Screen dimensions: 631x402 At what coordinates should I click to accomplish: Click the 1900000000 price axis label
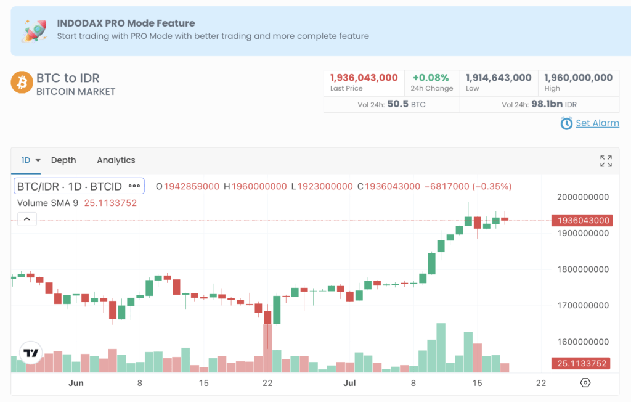click(583, 233)
